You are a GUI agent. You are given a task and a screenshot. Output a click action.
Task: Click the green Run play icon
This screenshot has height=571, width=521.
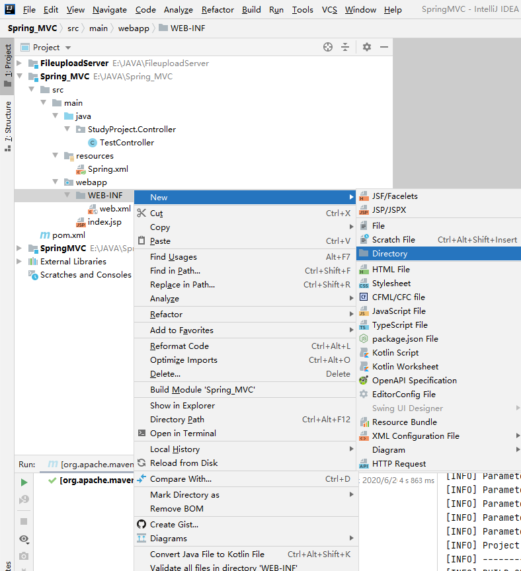(x=24, y=482)
